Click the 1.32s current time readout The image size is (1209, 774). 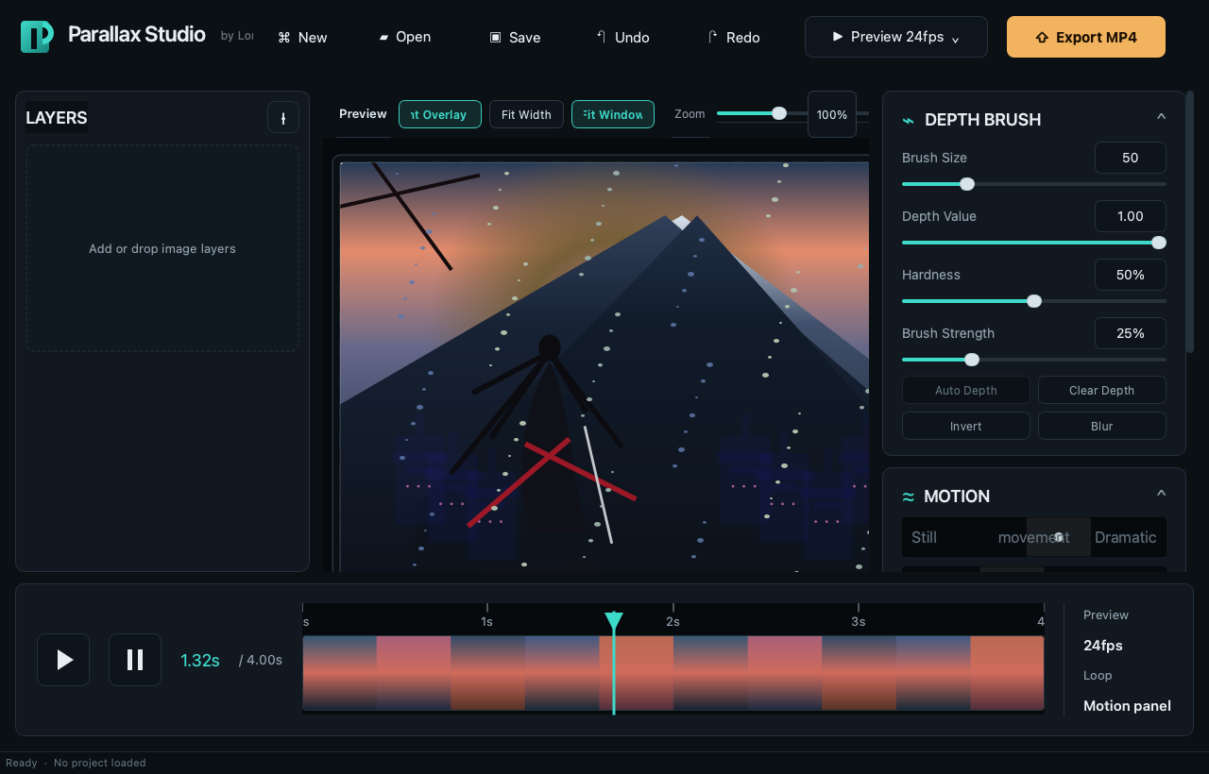point(200,661)
